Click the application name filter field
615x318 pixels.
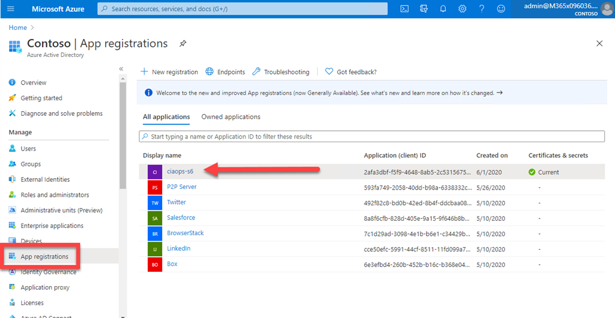click(371, 137)
